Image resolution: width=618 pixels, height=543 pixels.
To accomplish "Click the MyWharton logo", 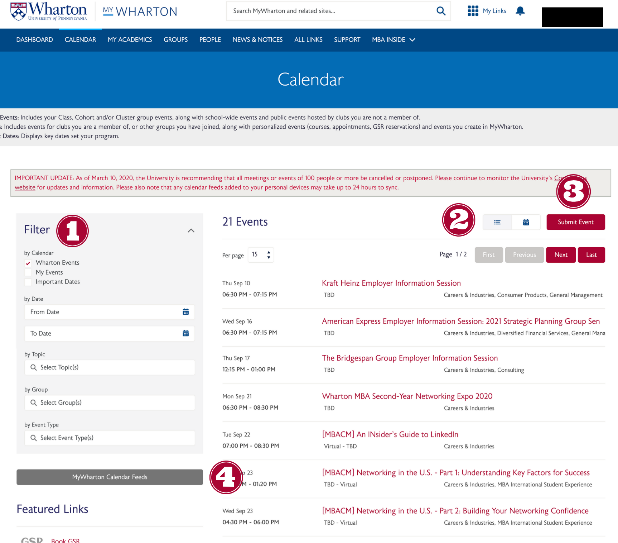I will tap(140, 11).
